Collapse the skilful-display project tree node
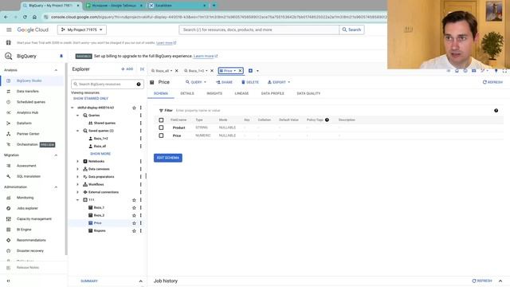This screenshot has width=510, height=287. pyautogui.click(x=73, y=108)
